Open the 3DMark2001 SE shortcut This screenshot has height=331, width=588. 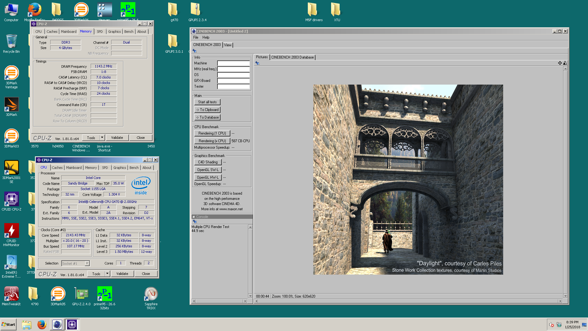pos(11,172)
